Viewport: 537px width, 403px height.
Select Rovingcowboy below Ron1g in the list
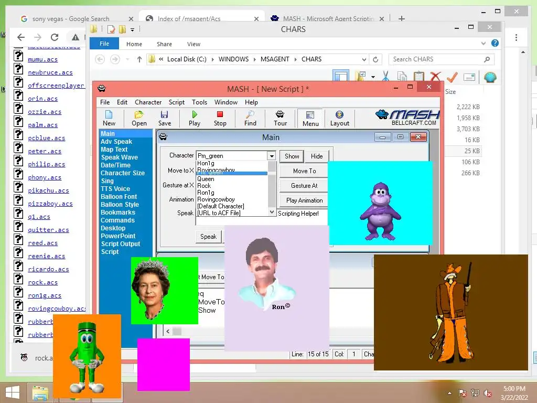(216, 199)
